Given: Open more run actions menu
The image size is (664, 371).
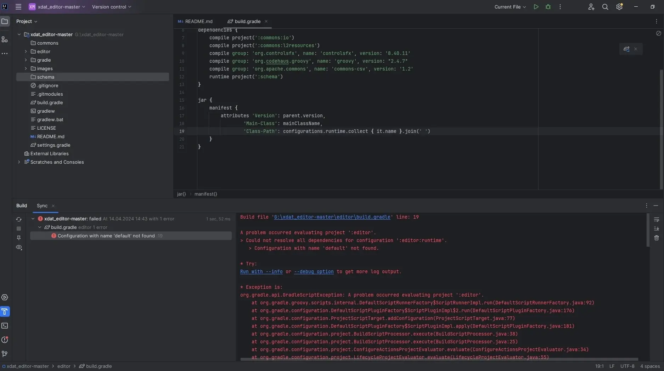Looking at the screenshot, I should (x=560, y=7).
